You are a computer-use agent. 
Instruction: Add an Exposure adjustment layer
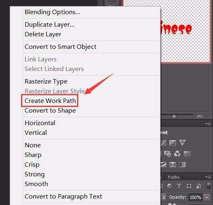(173, 142)
